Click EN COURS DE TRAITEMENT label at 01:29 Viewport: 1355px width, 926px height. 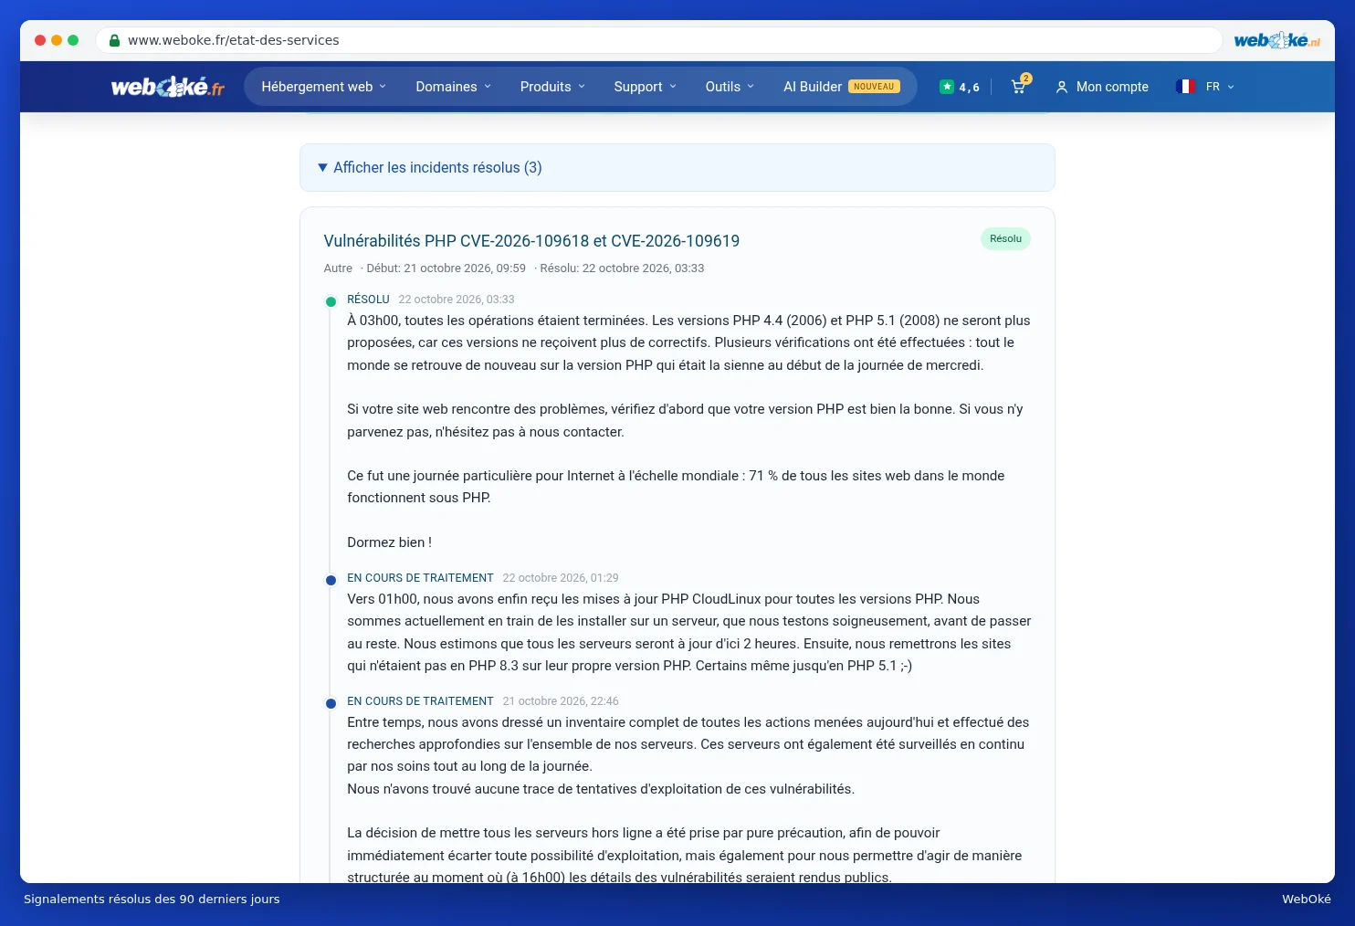click(x=420, y=578)
